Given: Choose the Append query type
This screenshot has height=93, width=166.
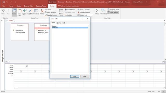Looking at the screenshot, I should (x=25, y=12).
